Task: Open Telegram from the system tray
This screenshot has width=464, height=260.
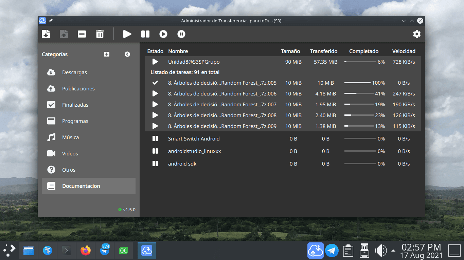Action: point(332,251)
